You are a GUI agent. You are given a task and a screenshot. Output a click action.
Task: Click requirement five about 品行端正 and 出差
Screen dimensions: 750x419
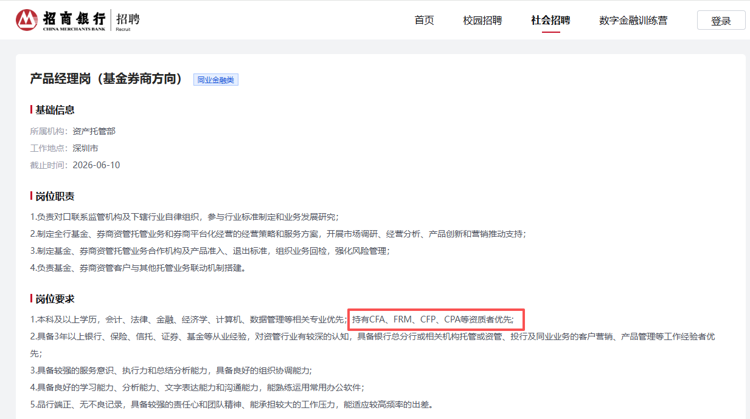pos(231,404)
